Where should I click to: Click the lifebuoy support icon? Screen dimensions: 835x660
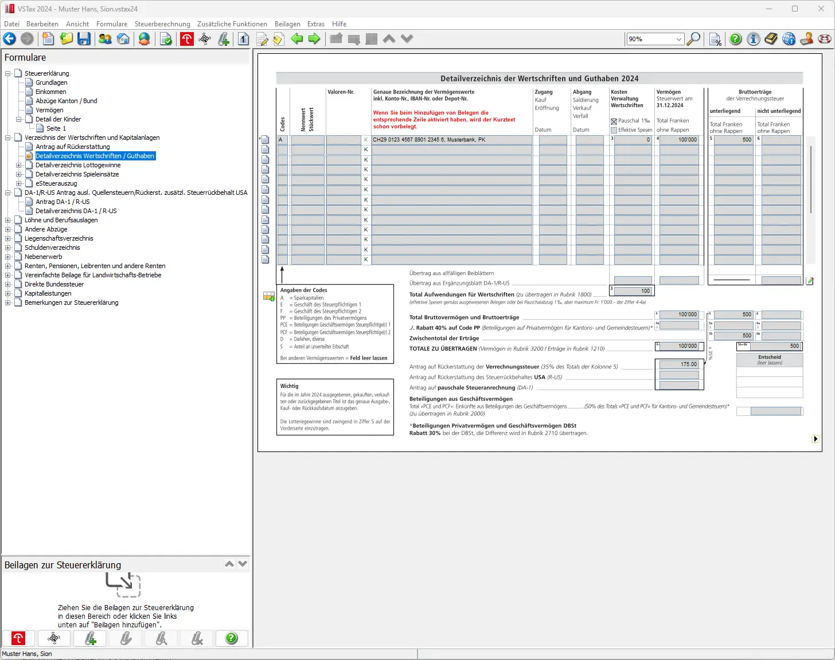pyautogui.click(x=825, y=39)
